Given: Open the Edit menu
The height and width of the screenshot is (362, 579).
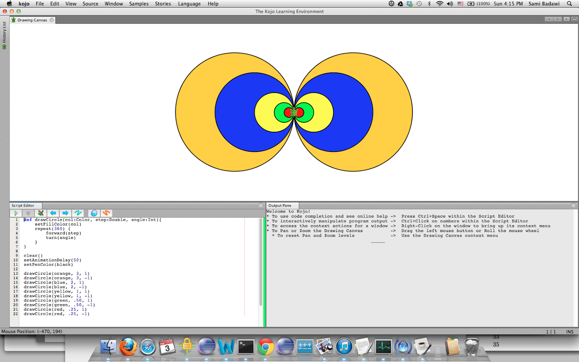Looking at the screenshot, I should [55, 4].
